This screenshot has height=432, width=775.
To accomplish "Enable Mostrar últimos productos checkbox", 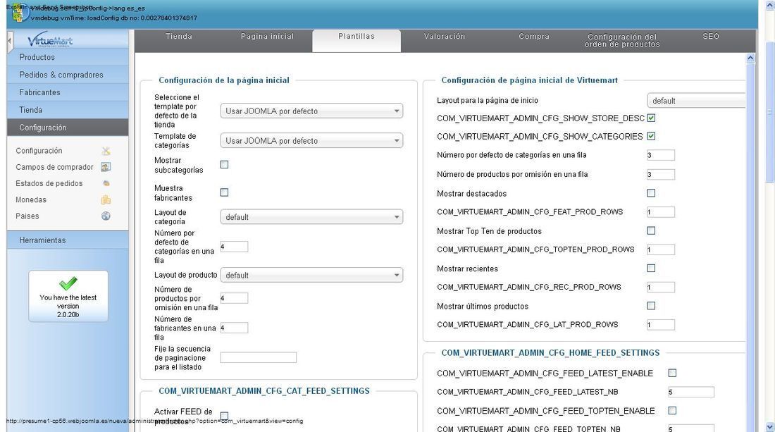I will pyautogui.click(x=652, y=306).
